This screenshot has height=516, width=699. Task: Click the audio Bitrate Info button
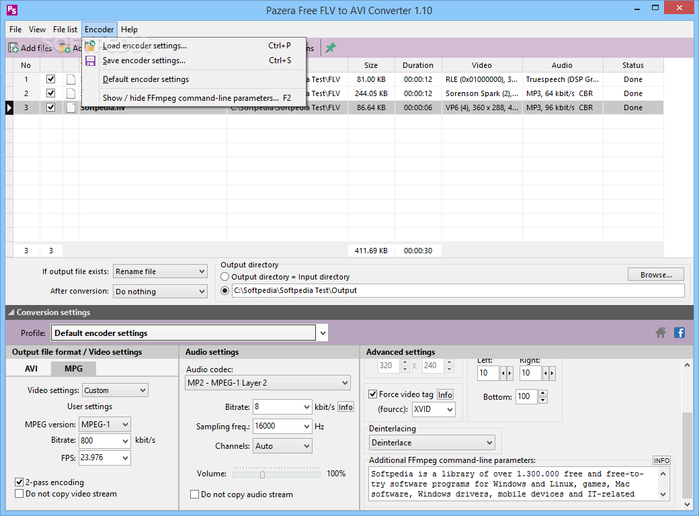point(345,407)
